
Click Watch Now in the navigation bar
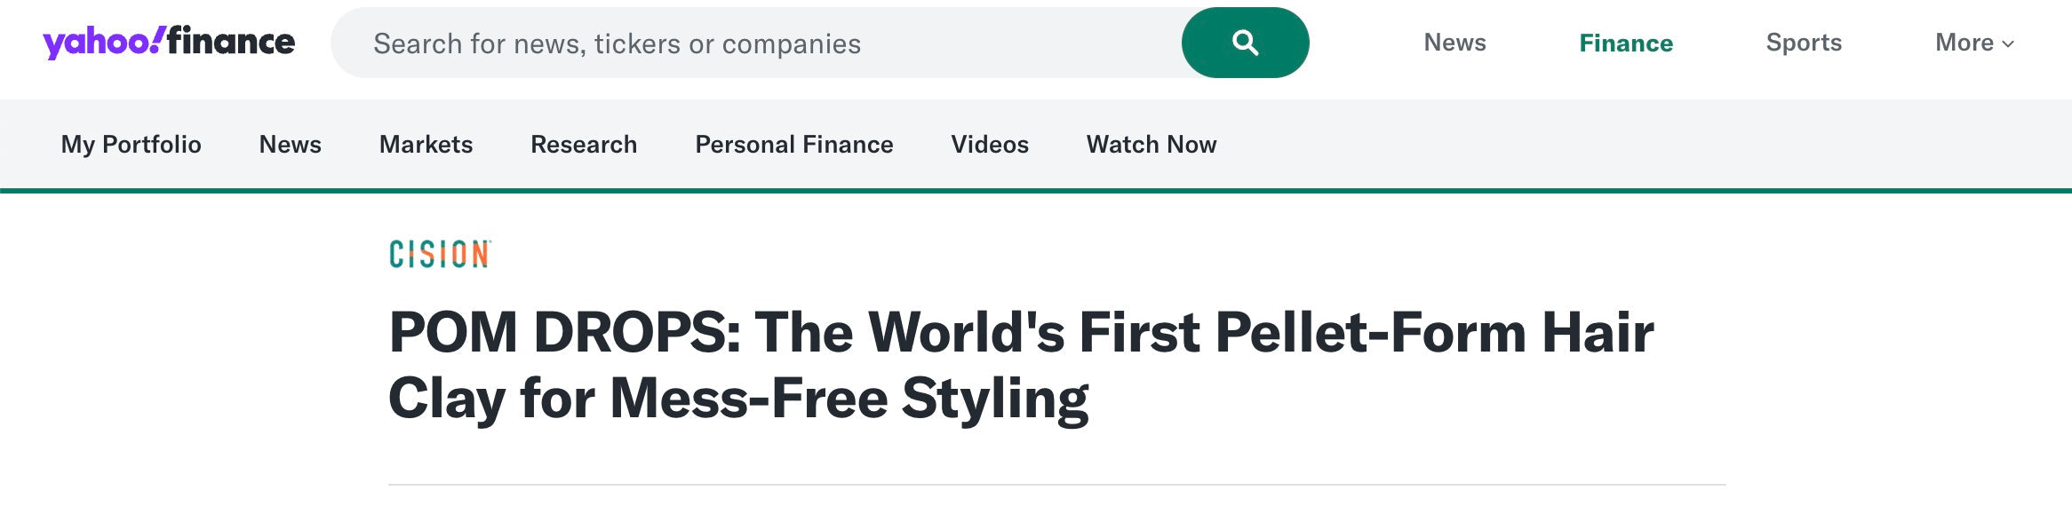pos(1151,144)
